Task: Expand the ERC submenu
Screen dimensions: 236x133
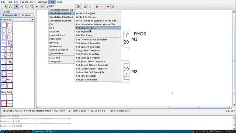Action: click(x=62, y=24)
